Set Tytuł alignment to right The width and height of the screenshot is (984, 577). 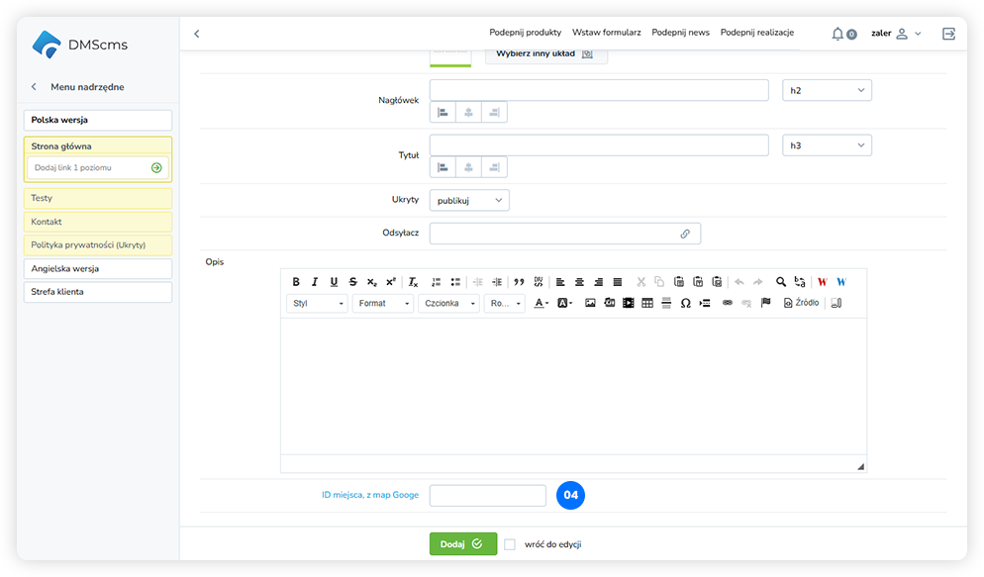(x=494, y=168)
